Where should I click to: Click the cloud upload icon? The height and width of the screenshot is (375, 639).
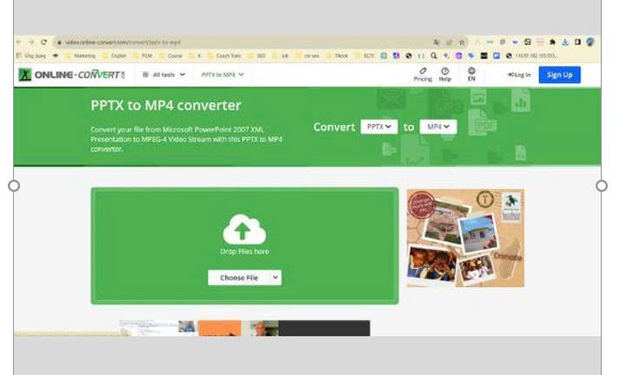[245, 229]
